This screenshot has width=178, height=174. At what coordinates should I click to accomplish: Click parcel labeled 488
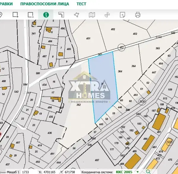pos(4,81)
